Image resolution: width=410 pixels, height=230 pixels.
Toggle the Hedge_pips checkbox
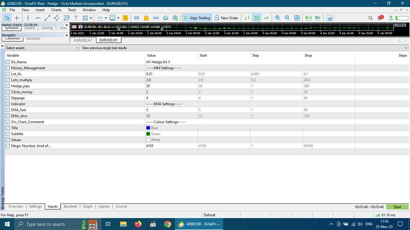(x=8, y=86)
